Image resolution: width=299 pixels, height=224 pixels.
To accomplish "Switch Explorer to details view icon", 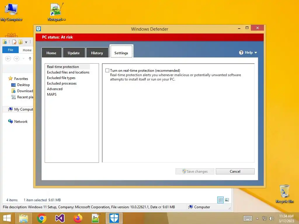I will [220, 200].
